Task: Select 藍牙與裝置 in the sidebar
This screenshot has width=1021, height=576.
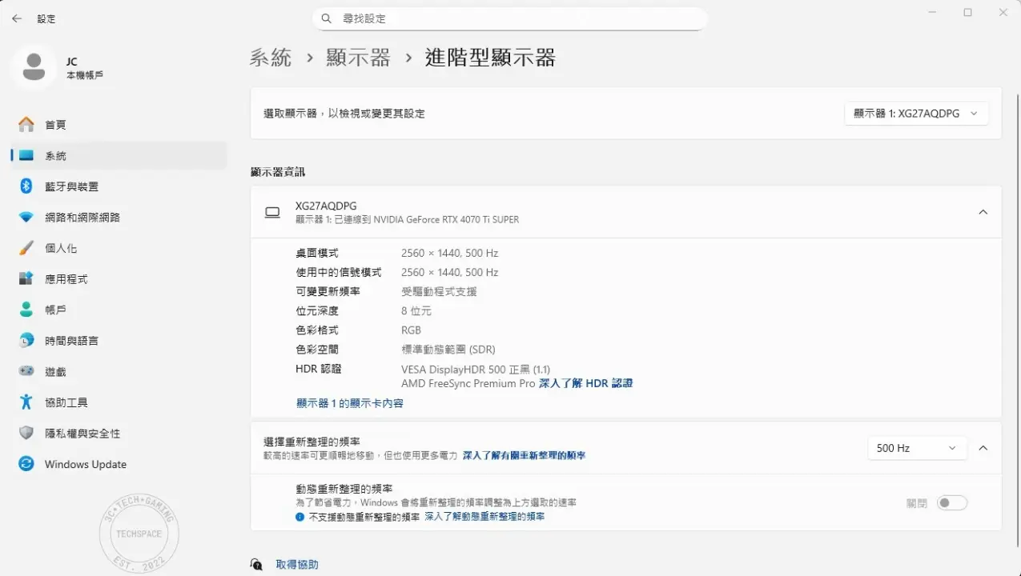Action: [x=119, y=186]
